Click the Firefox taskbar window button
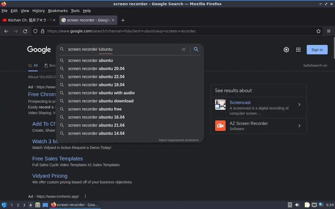 coord(75,205)
